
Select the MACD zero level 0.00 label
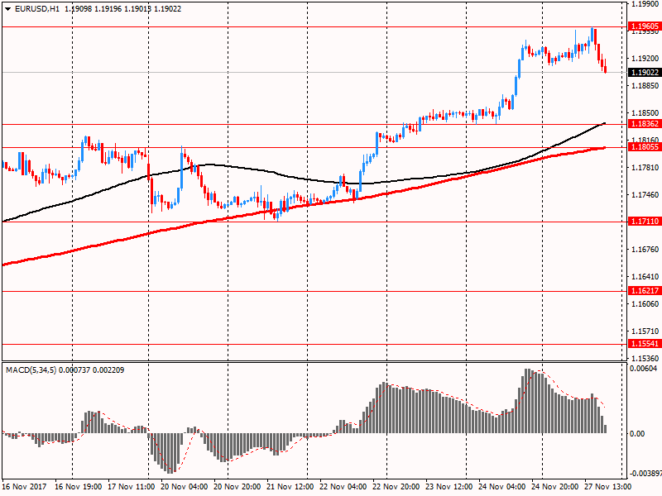pos(637,434)
